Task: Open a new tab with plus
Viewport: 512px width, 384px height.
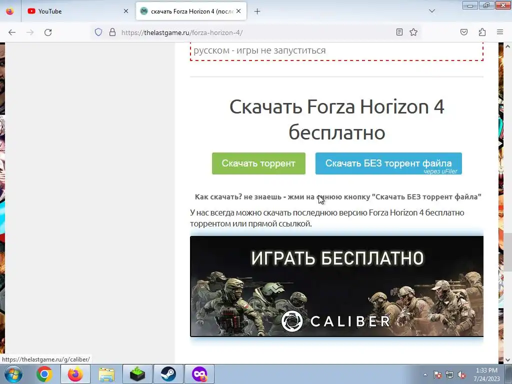Action: [257, 11]
